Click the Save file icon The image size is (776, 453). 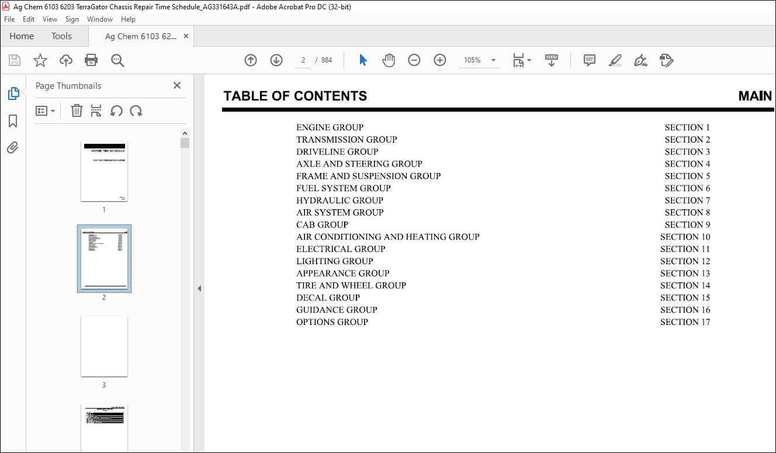click(15, 60)
